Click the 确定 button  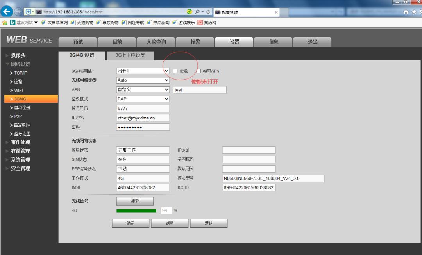click(x=131, y=223)
